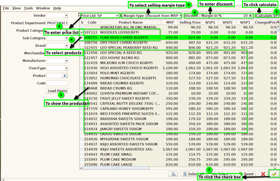The image size is (280, 181).
Task: Select the KAJU SWEETS ASSORTED 1KG row
Action: (178, 149)
